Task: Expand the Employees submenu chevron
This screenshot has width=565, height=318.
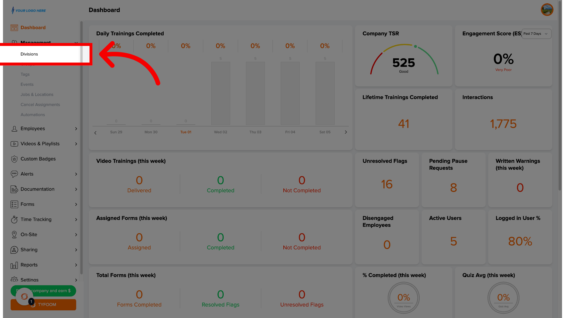Action: pos(76,129)
